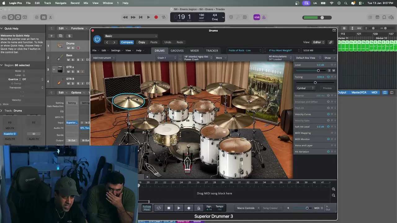
Task: Go to beginning in Logic transport
Action: [x=141, y=17]
